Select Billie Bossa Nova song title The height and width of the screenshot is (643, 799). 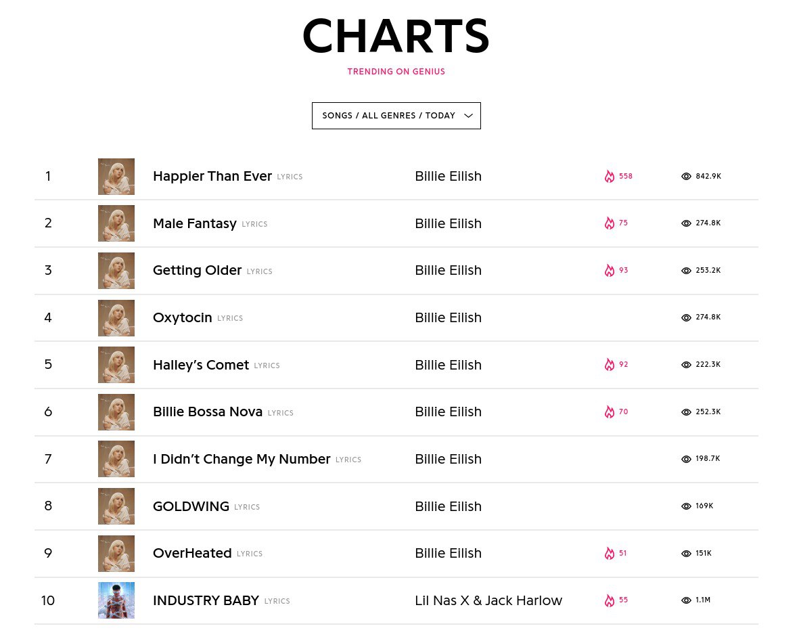[x=208, y=412]
